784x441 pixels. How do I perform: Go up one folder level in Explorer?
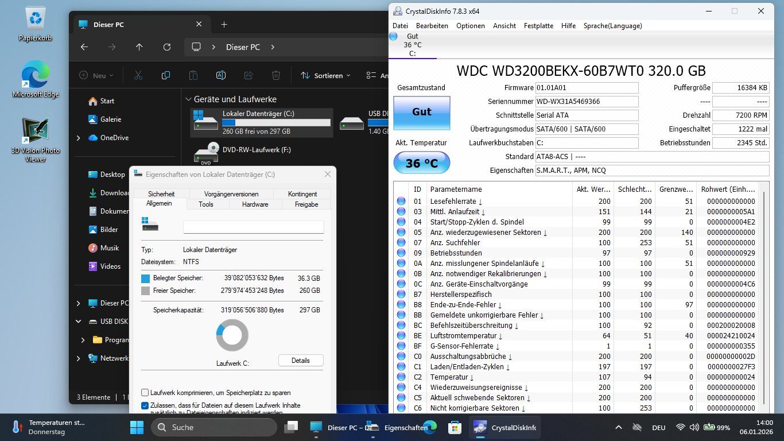coord(139,47)
